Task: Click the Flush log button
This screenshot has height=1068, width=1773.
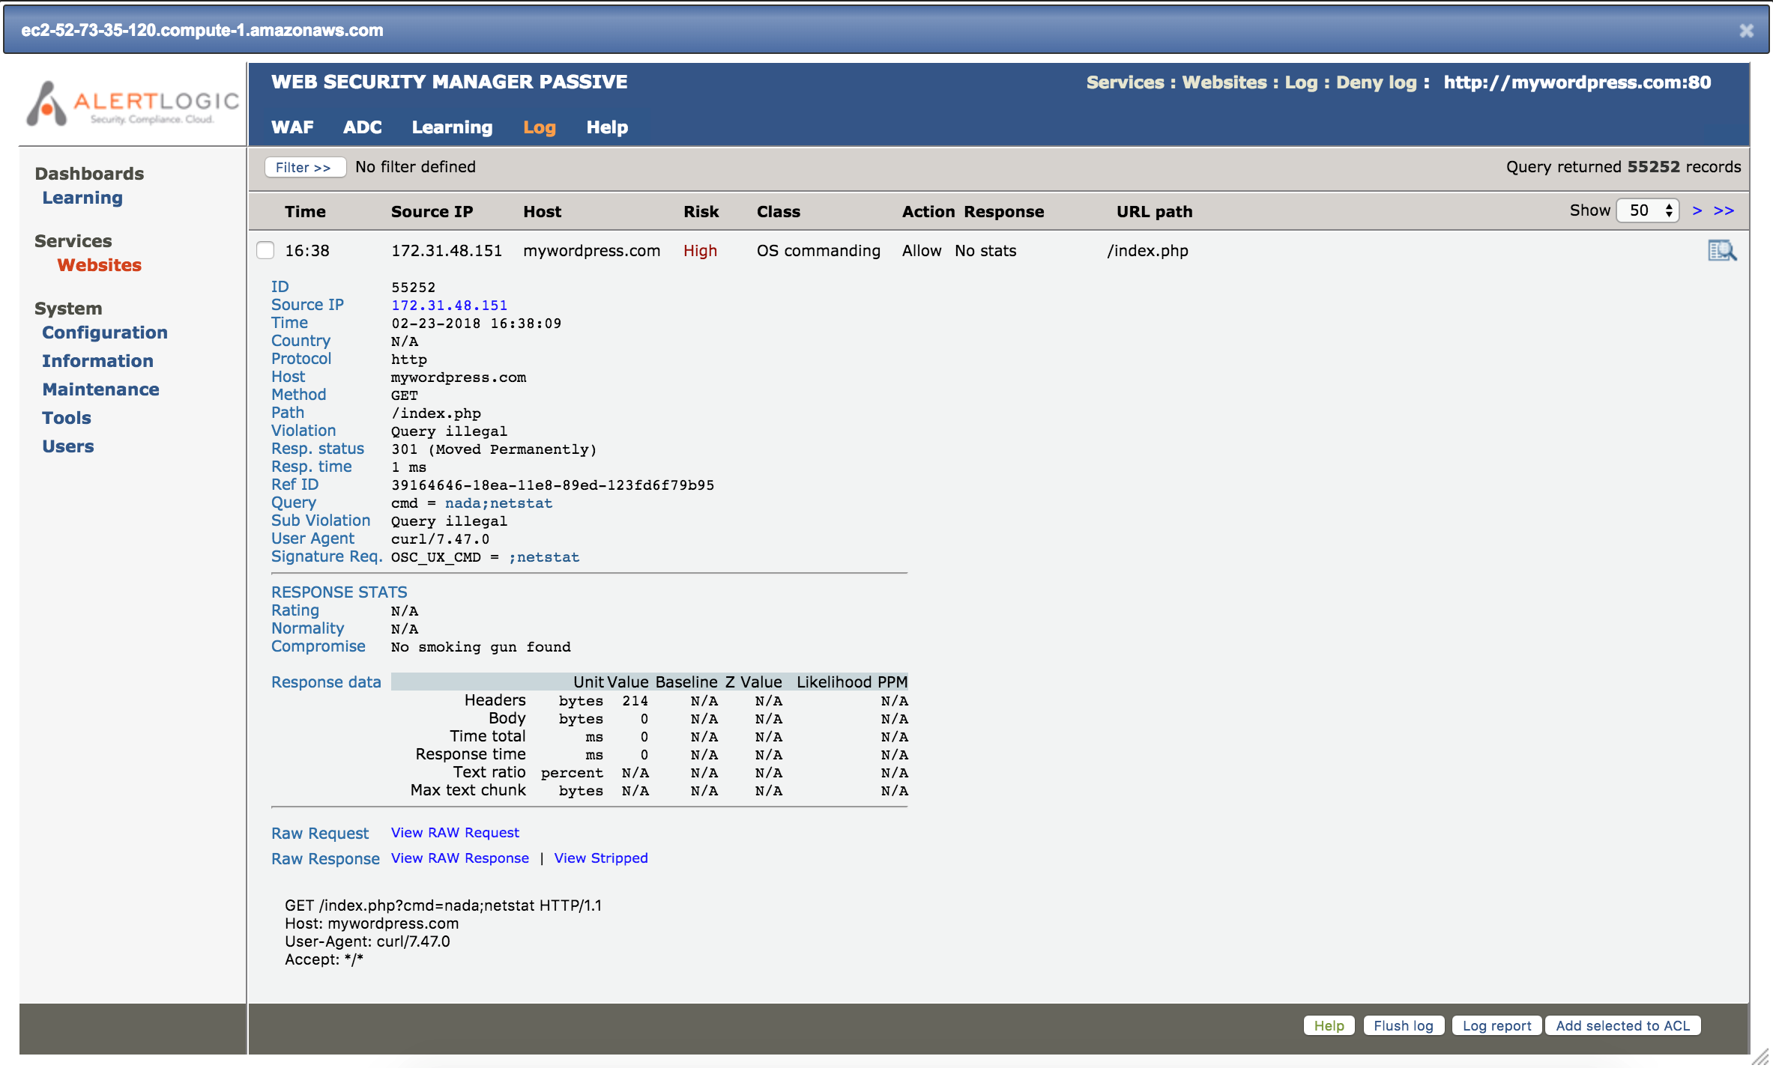Action: [x=1404, y=1026]
